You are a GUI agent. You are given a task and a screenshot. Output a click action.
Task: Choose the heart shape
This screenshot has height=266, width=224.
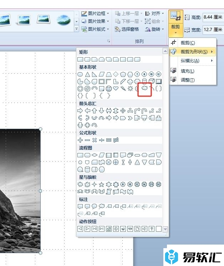point(116,88)
